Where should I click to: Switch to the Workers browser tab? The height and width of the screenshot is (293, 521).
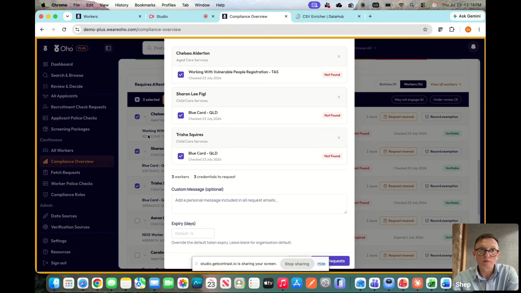(109, 16)
